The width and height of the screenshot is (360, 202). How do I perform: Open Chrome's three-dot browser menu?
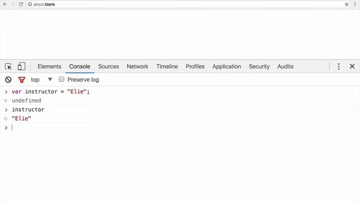point(355,4)
